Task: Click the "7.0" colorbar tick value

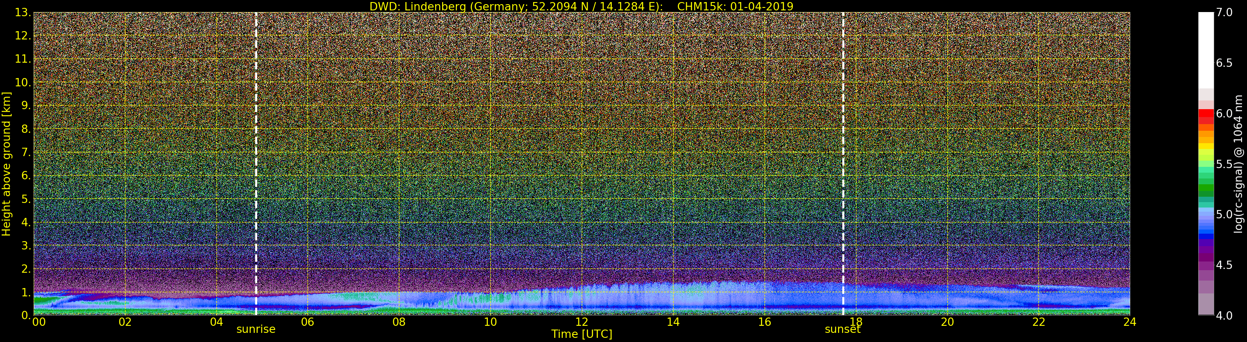Action: pos(1224,12)
